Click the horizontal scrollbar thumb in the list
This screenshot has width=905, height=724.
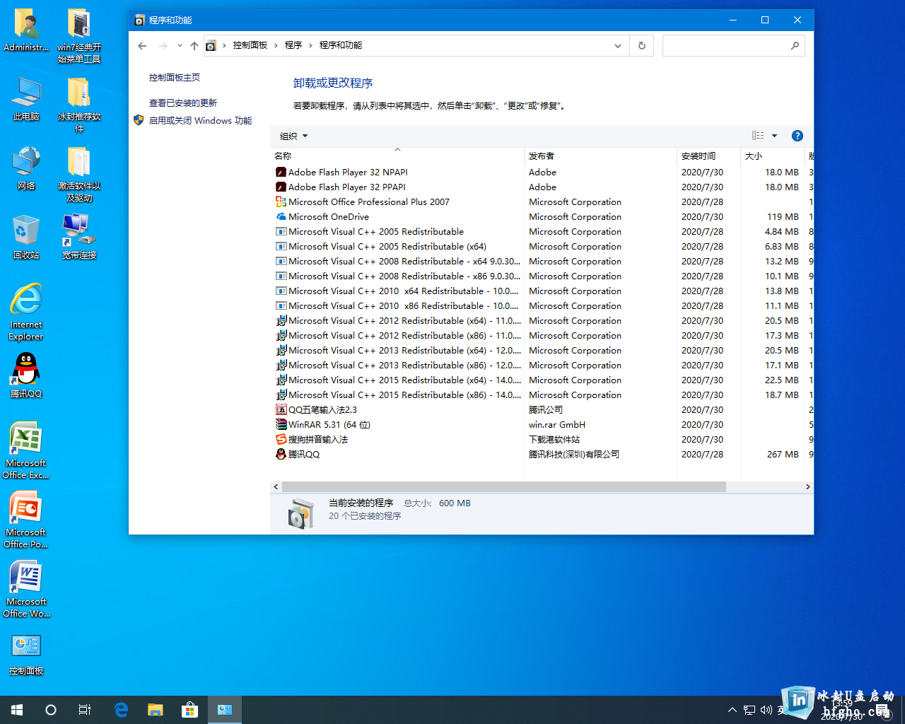point(504,486)
